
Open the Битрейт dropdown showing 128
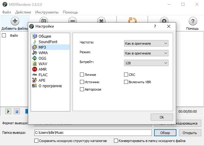146,63
